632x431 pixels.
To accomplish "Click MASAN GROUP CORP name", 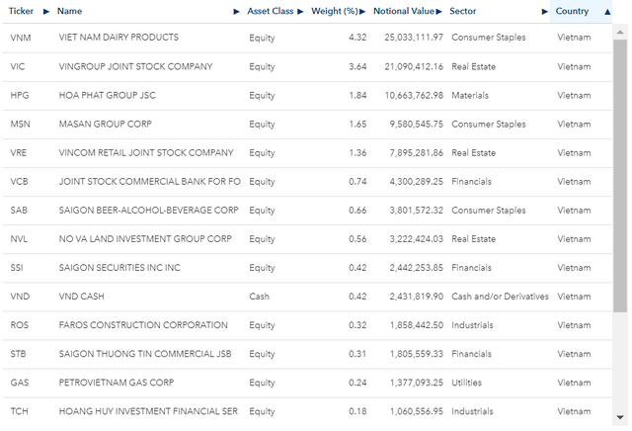I will (106, 124).
